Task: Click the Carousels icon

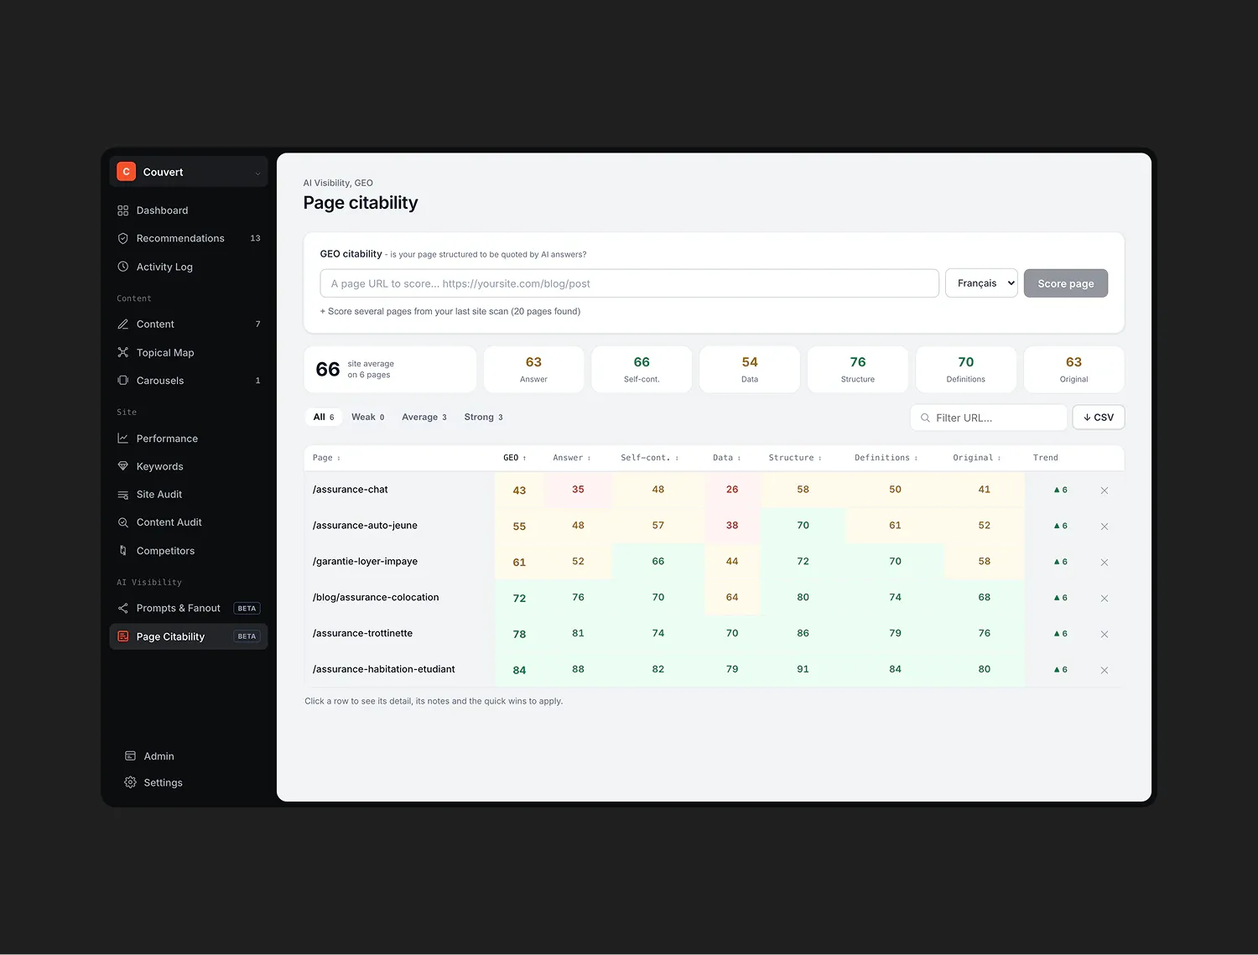Action: [x=123, y=381]
